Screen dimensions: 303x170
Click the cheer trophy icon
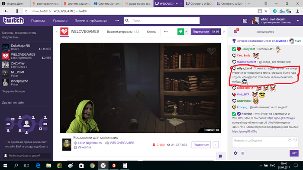click(x=234, y=41)
